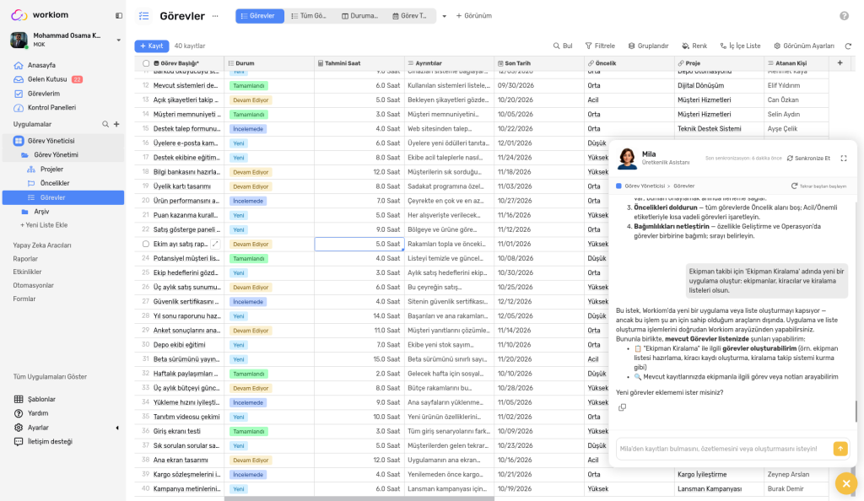
Task: Switch to the Tüm Gö.. view tab
Action: [309, 16]
